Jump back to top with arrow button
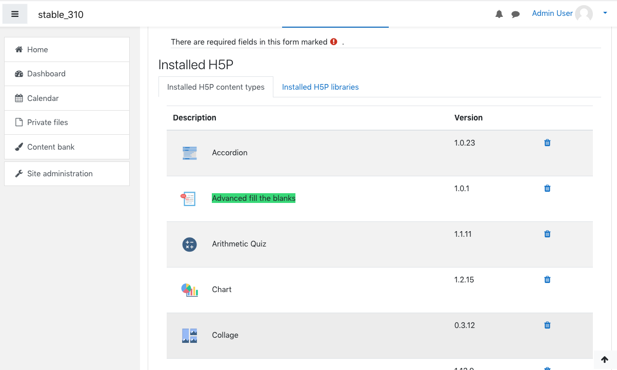This screenshot has width=617, height=370. (x=605, y=360)
